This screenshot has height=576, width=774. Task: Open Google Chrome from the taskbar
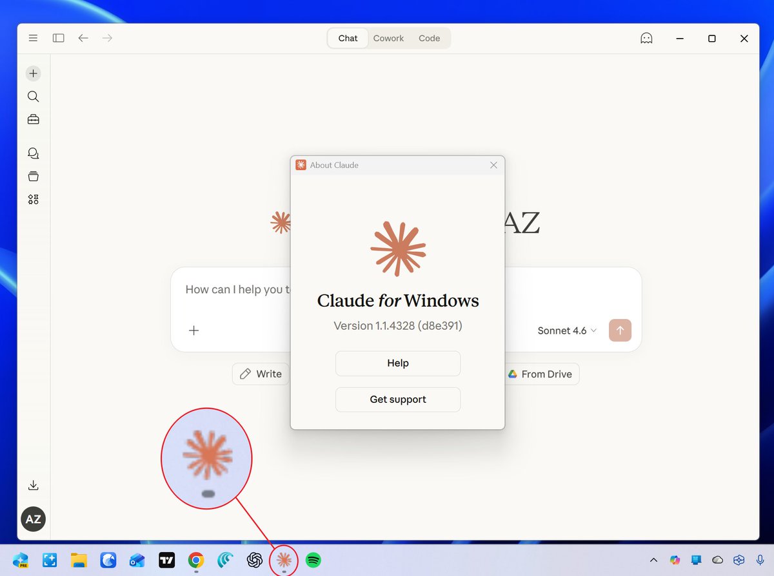(x=196, y=560)
